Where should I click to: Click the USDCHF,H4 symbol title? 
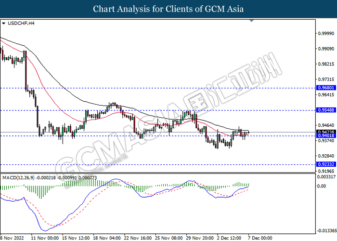21,23
